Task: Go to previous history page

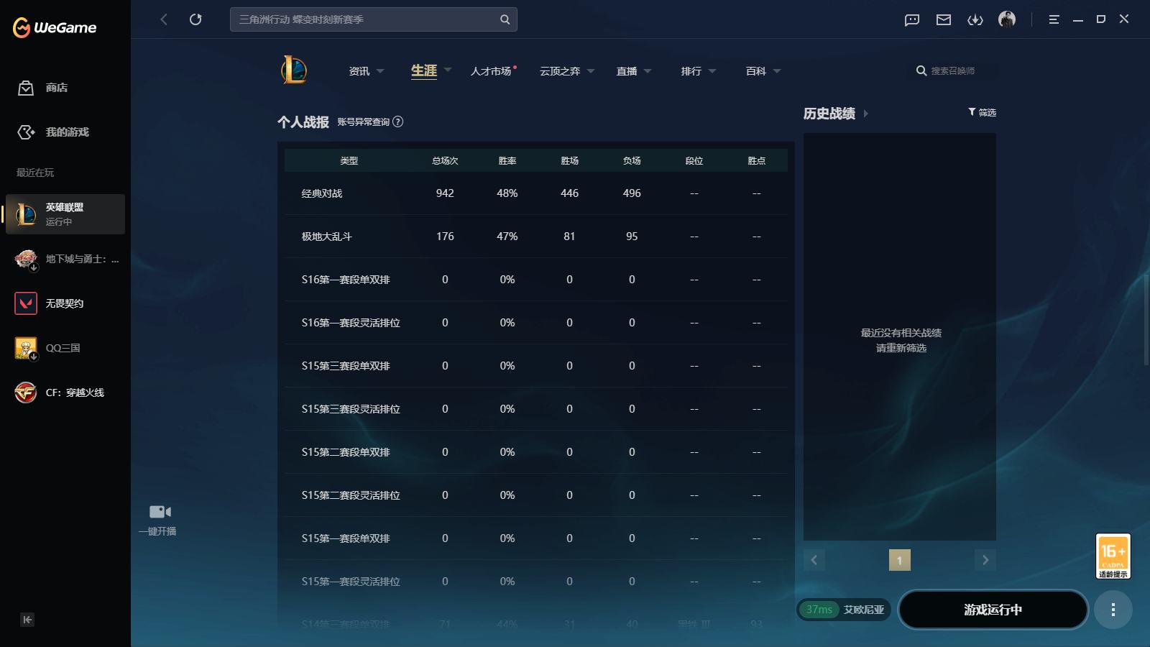Action: pyautogui.click(x=814, y=560)
